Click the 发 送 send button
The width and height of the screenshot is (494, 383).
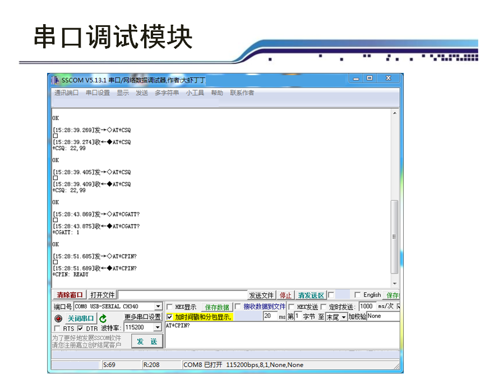147,342
